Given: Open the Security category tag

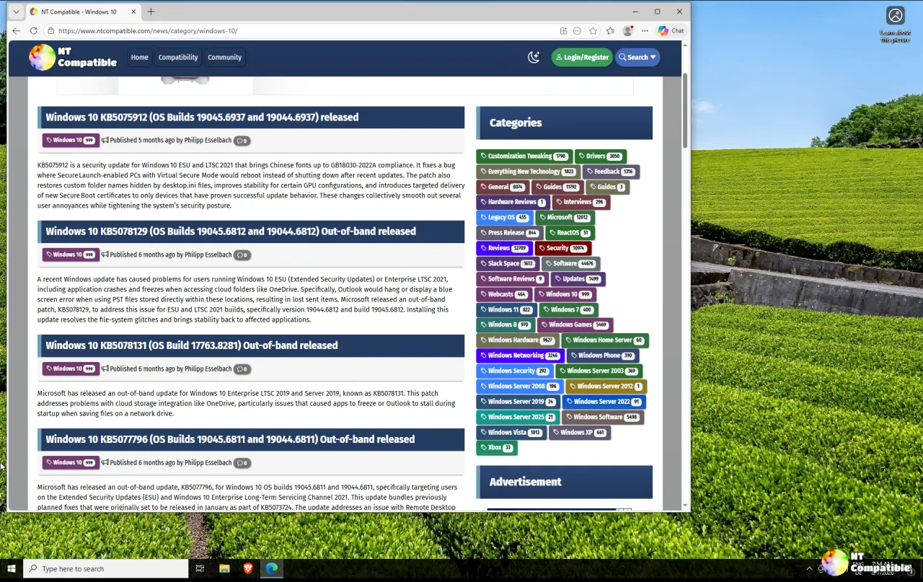Looking at the screenshot, I should click(x=563, y=248).
